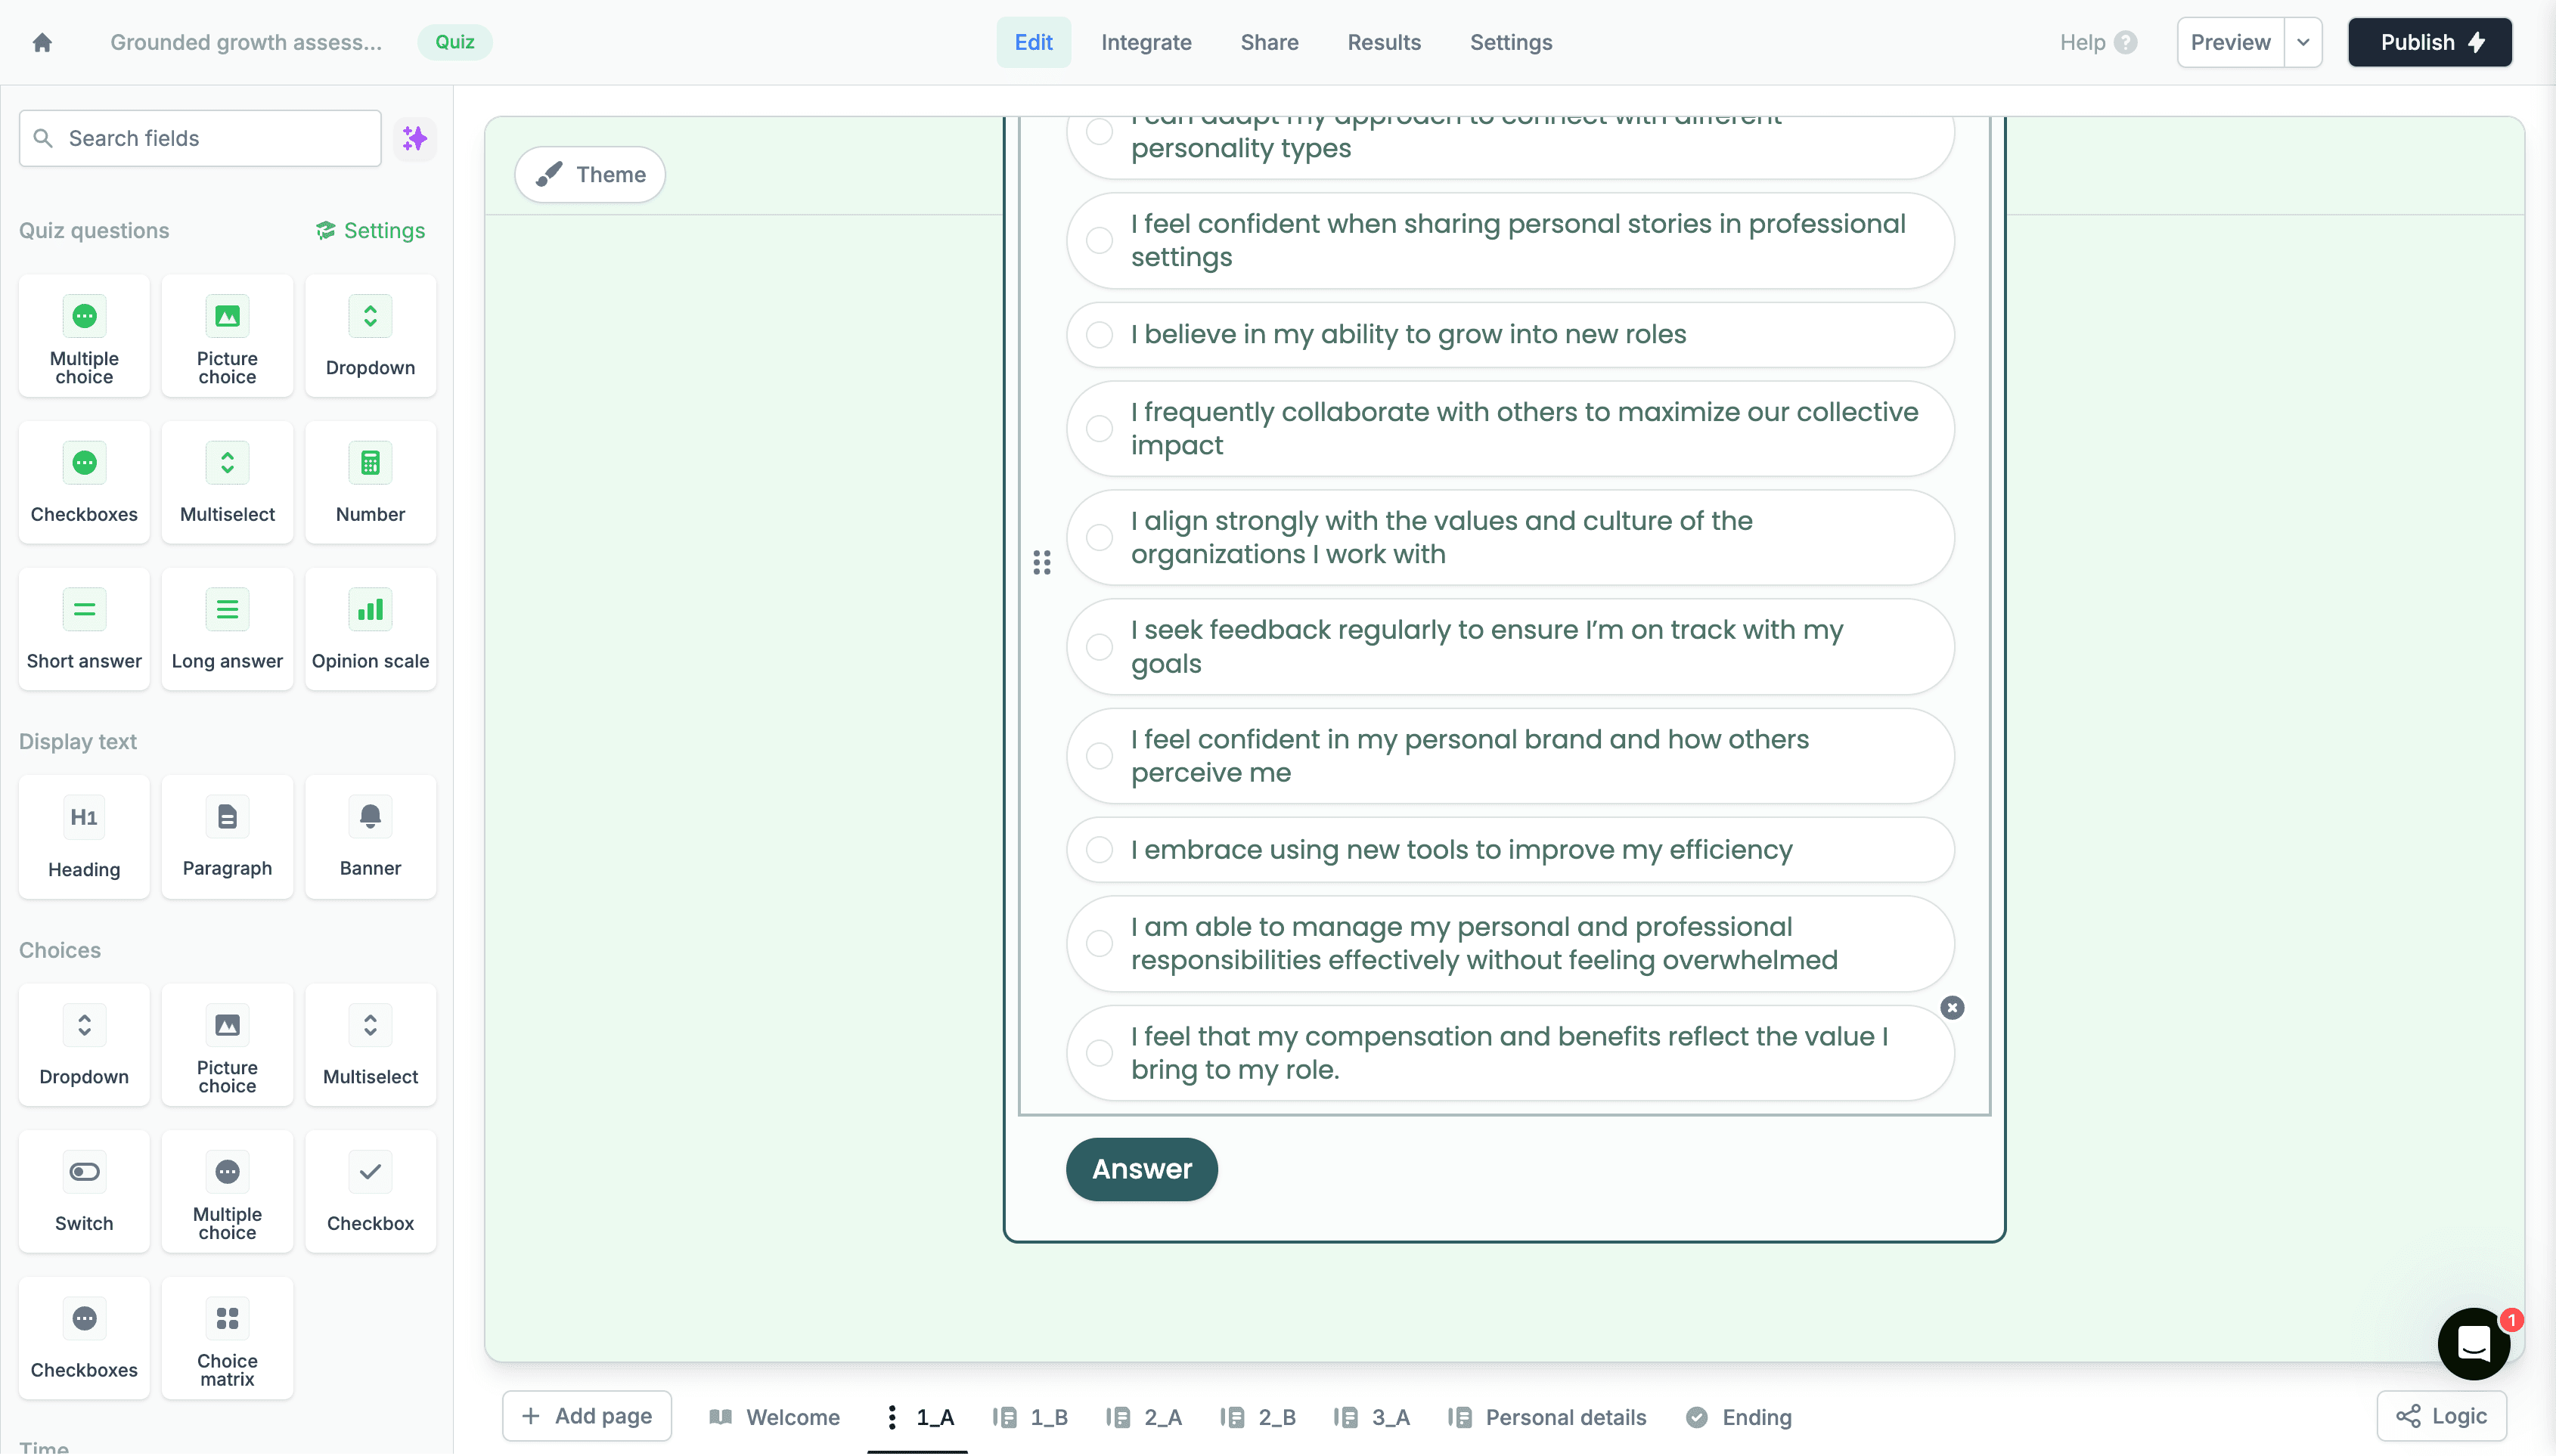Viewport: 2556px width, 1456px height.
Task: Open the chat support bubble
Action: click(x=2474, y=1344)
